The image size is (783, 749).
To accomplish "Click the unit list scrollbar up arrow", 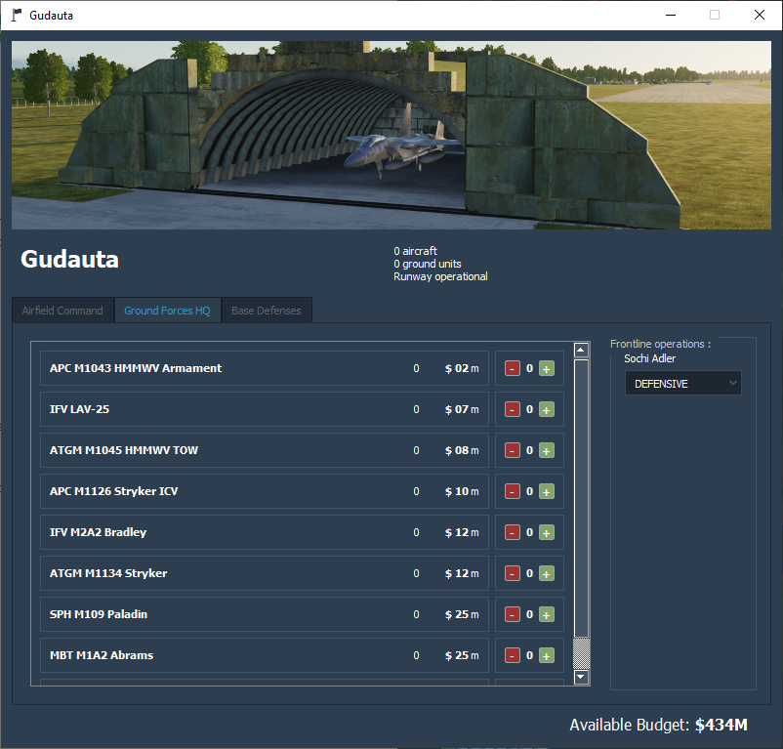I will pyautogui.click(x=581, y=349).
